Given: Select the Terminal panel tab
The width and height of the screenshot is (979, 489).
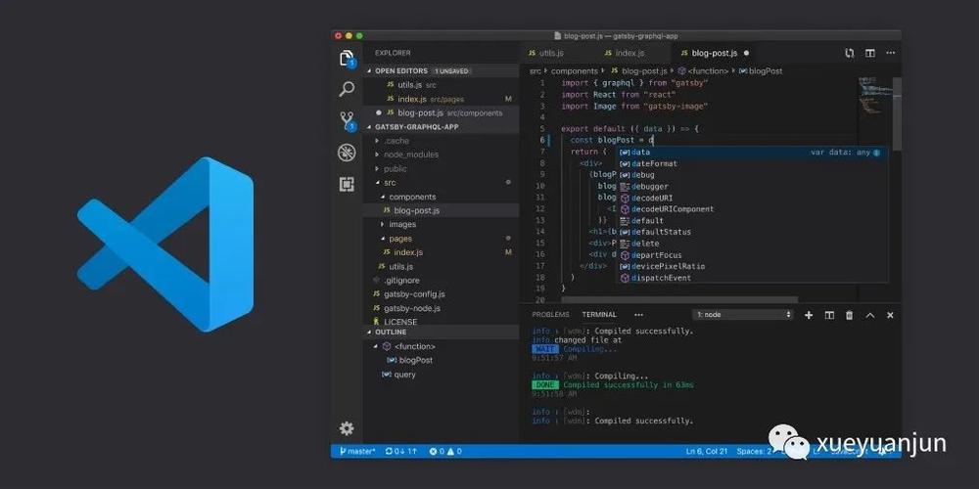Looking at the screenshot, I should (599, 315).
